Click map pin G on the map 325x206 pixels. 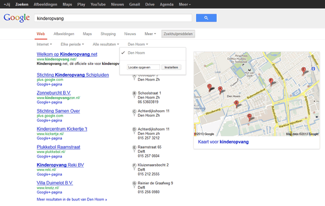point(250,117)
